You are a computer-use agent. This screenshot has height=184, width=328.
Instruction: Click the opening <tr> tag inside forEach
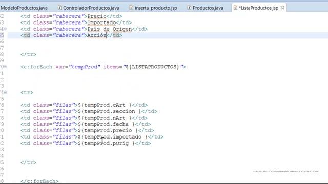[27, 93]
